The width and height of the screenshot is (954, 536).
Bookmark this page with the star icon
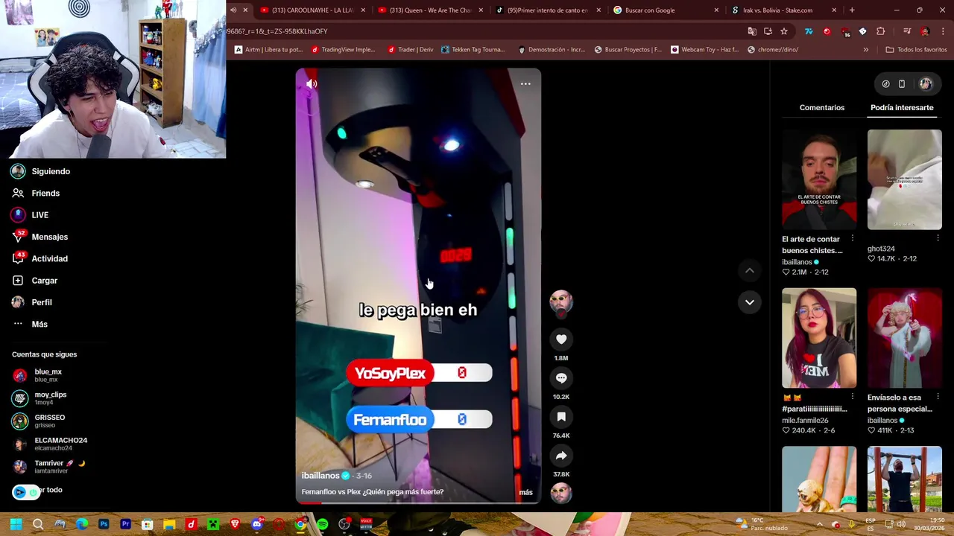pos(784,31)
